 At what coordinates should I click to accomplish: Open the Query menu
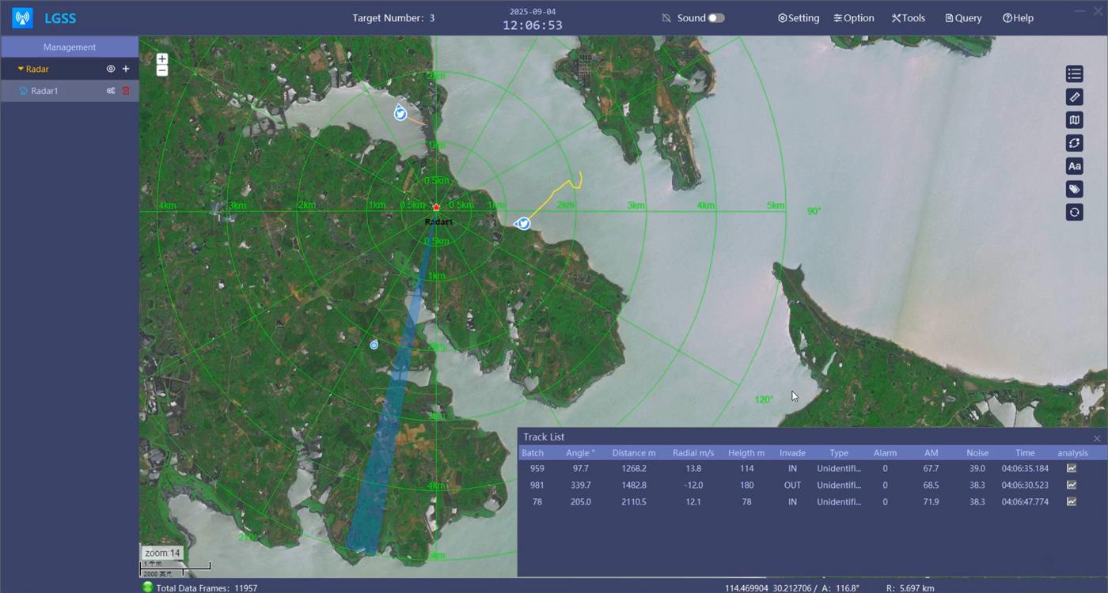(x=963, y=18)
